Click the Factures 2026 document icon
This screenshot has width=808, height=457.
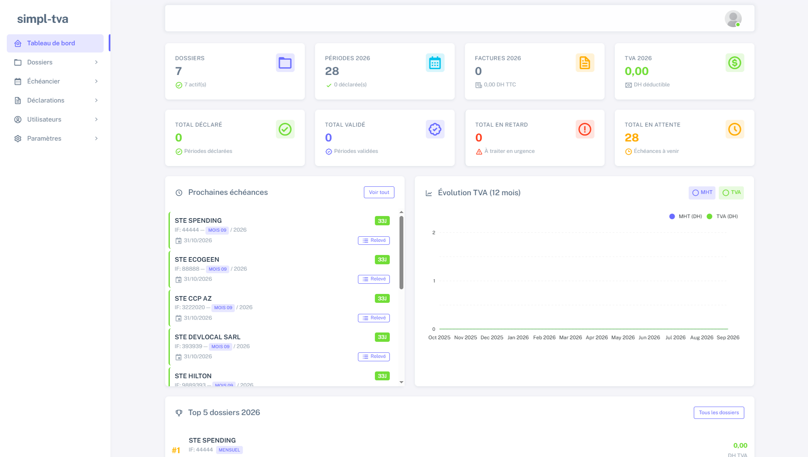coord(585,63)
